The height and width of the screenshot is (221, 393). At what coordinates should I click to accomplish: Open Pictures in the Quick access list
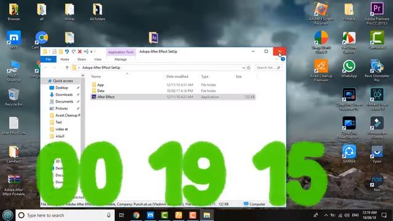[61, 109]
